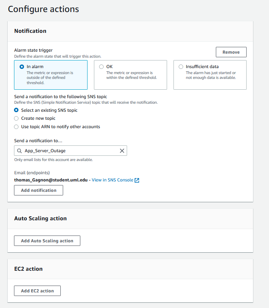This screenshot has height=308, width=269.
Task: Enable Use topic ARN to notify other accounts
Action: pos(16,127)
